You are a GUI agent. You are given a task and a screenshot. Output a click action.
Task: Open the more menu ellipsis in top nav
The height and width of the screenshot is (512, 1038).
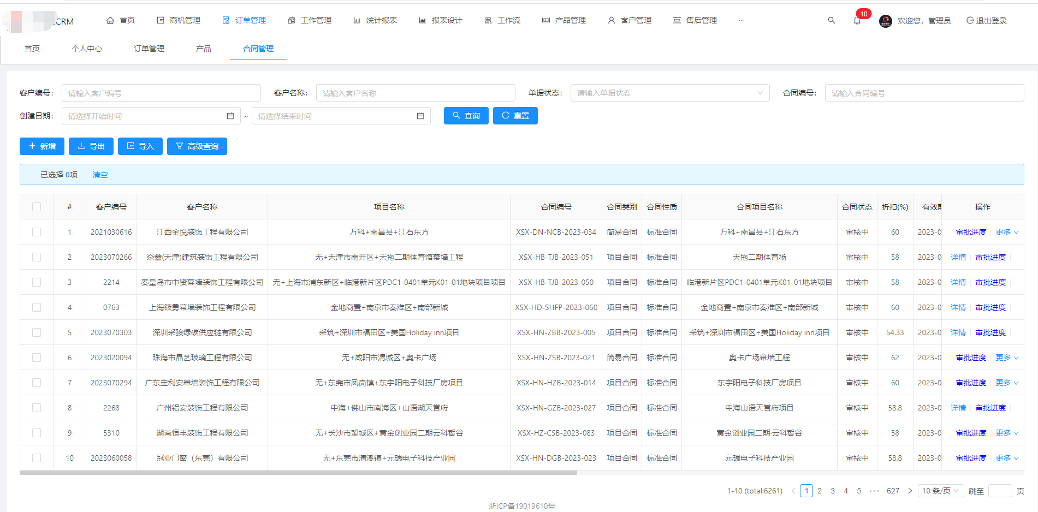(741, 21)
